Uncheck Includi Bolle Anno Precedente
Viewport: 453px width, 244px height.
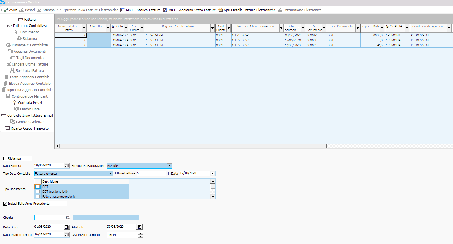pos(5,204)
